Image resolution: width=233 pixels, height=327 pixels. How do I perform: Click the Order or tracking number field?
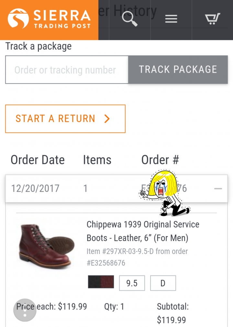(x=67, y=70)
